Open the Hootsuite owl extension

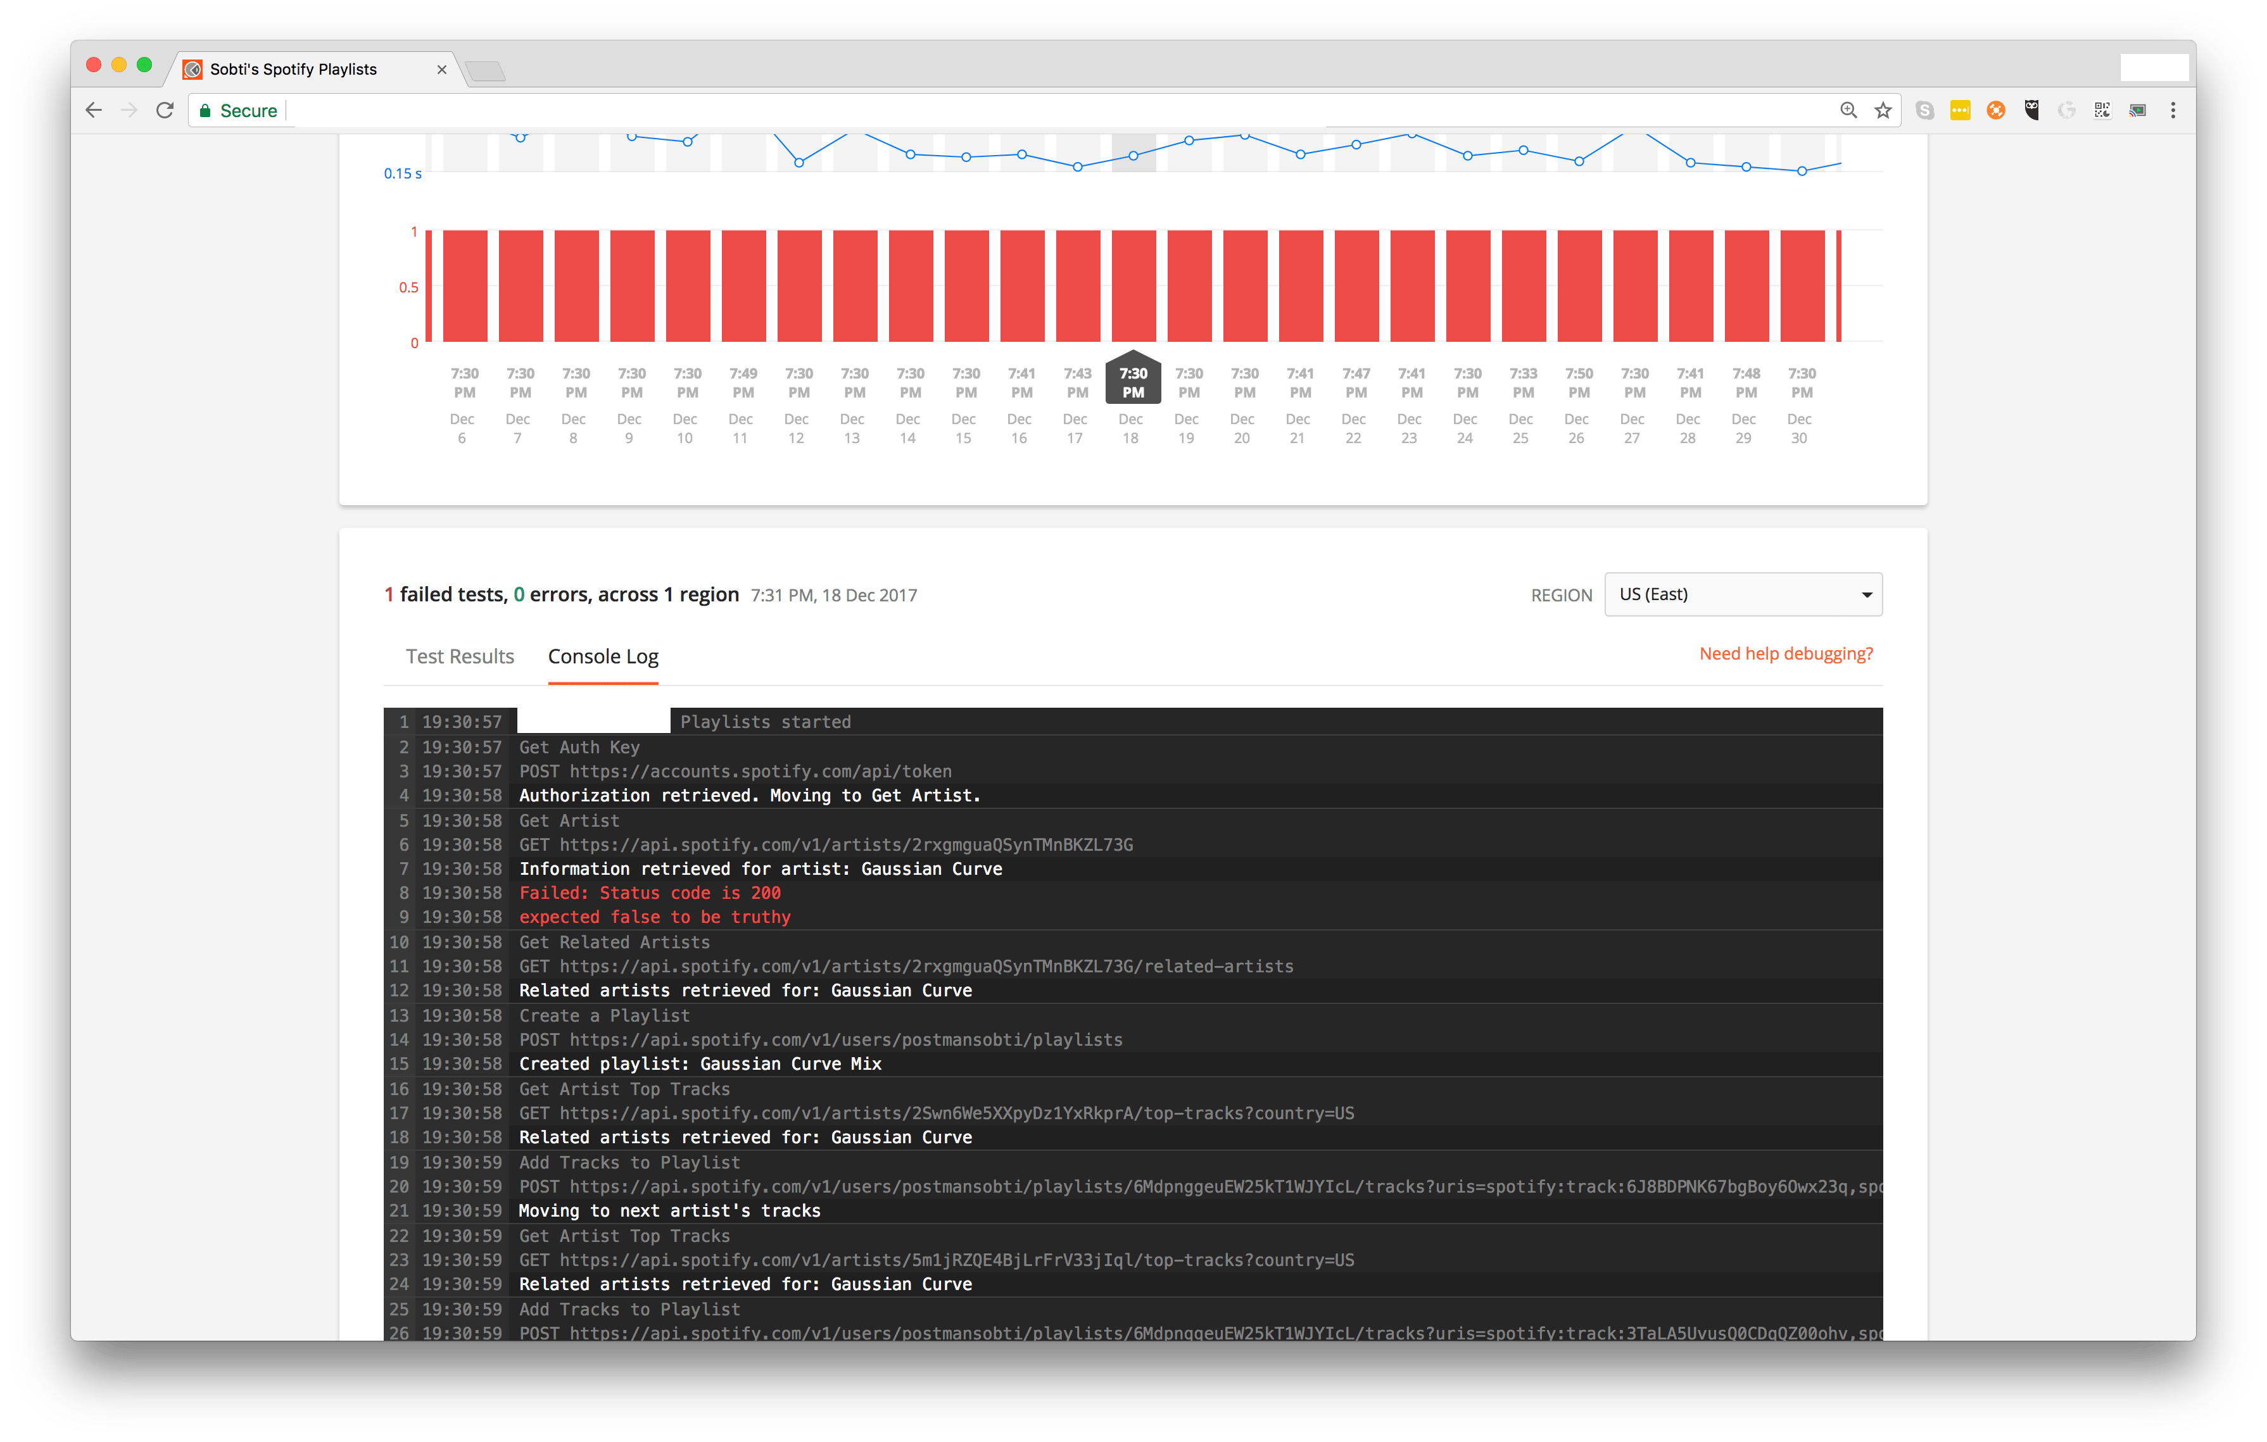pyautogui.click(x=2031, y=111)
